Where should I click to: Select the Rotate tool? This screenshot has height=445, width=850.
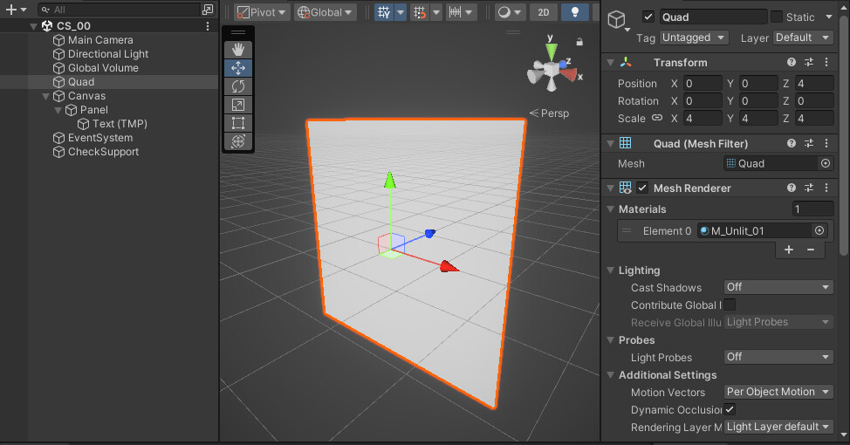coord(238,86)
